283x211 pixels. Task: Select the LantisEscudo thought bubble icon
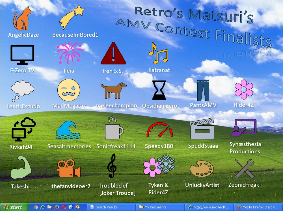coord(22,91)
